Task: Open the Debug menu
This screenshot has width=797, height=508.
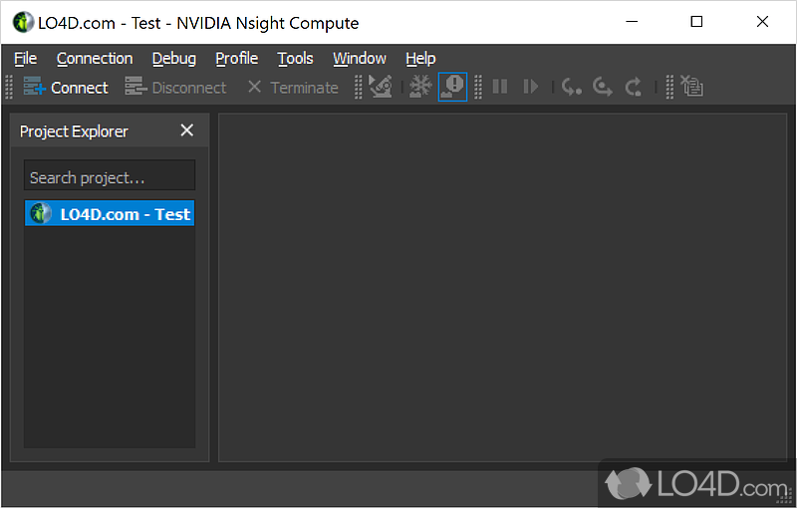Action: pyautogui.click(x=173, y=59)
